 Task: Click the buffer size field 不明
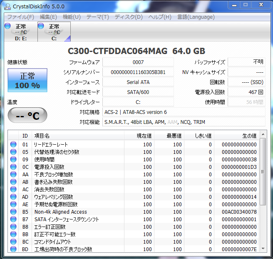click(246, 62)
